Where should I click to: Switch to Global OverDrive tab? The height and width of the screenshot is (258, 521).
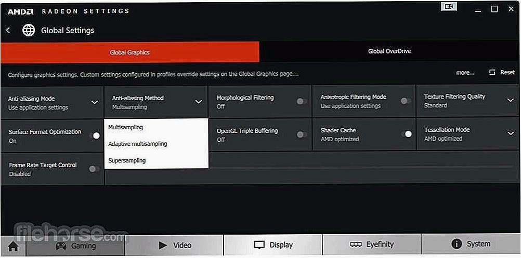(389, 51)
